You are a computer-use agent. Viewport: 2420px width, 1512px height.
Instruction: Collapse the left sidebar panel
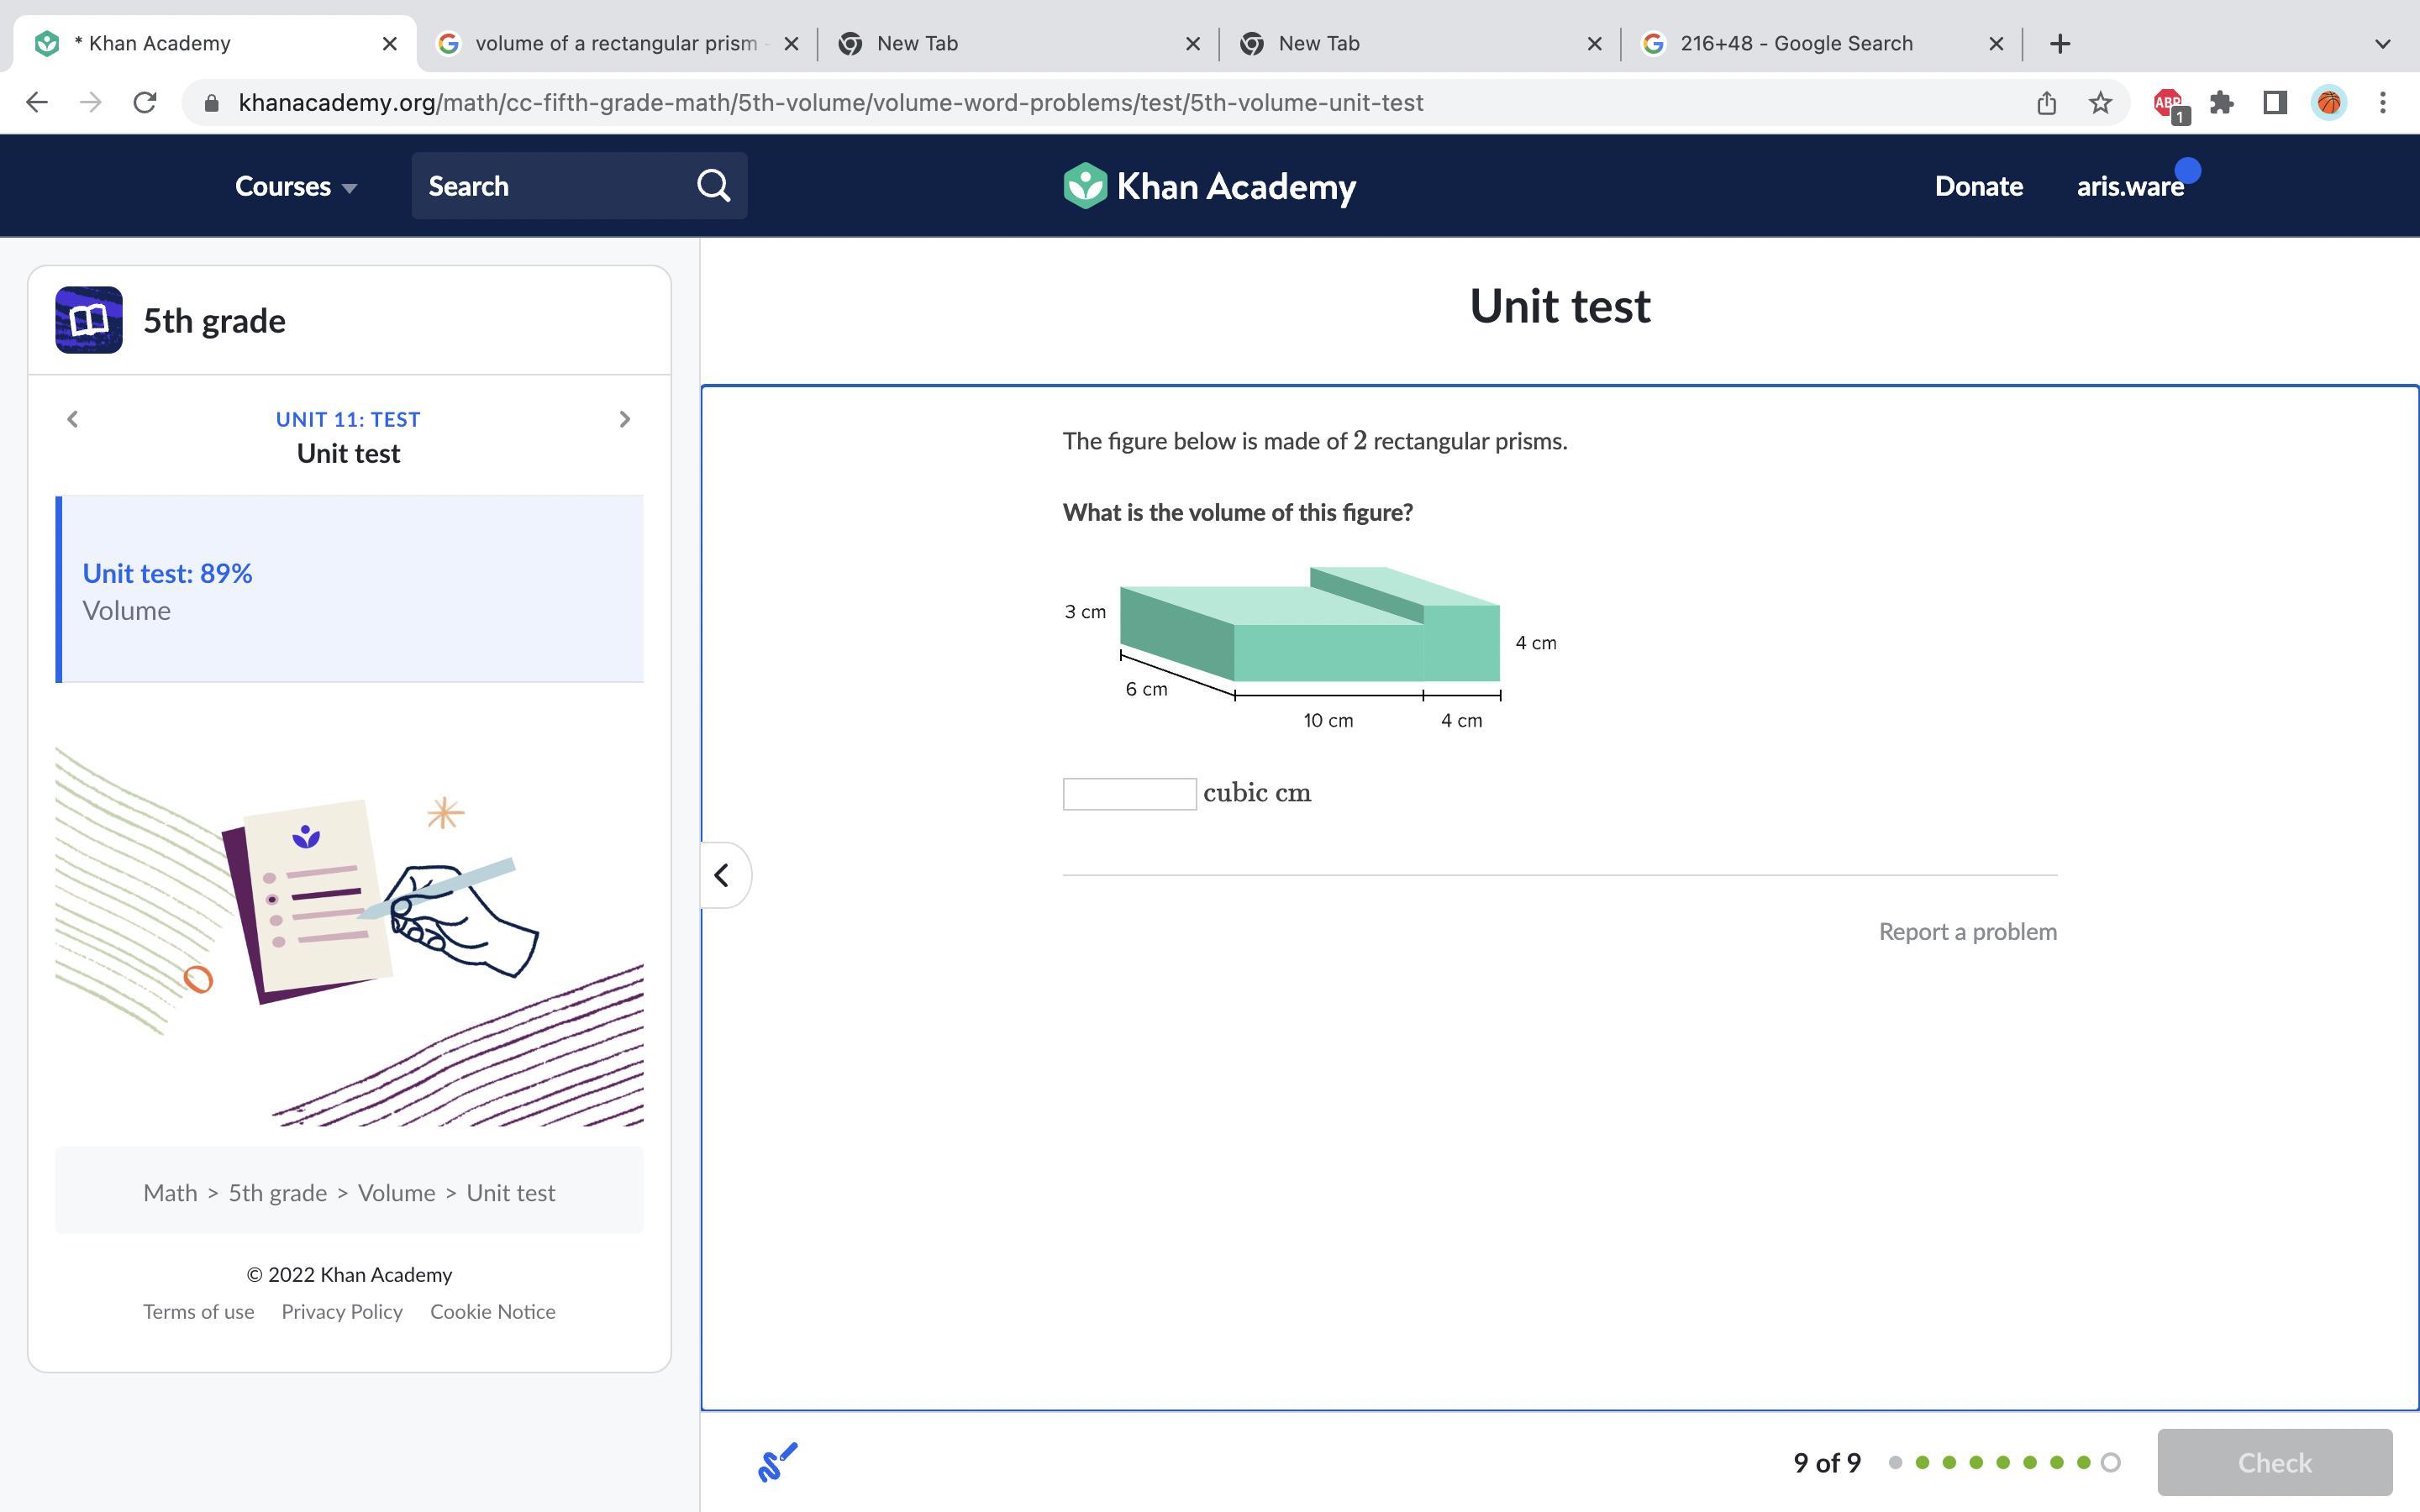tap(722, 875)
